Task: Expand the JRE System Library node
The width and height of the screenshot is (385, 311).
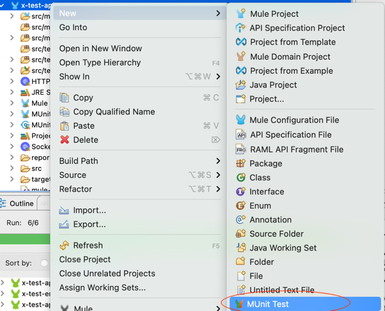Action: (x=12, y=92)
